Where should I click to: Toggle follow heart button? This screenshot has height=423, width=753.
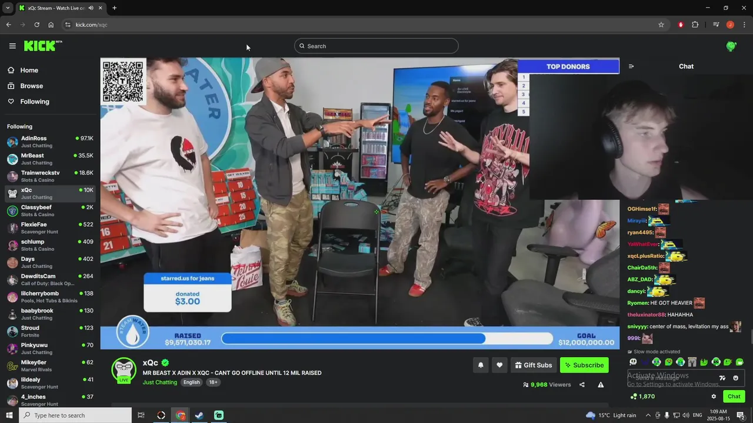[x=499, y=365]
